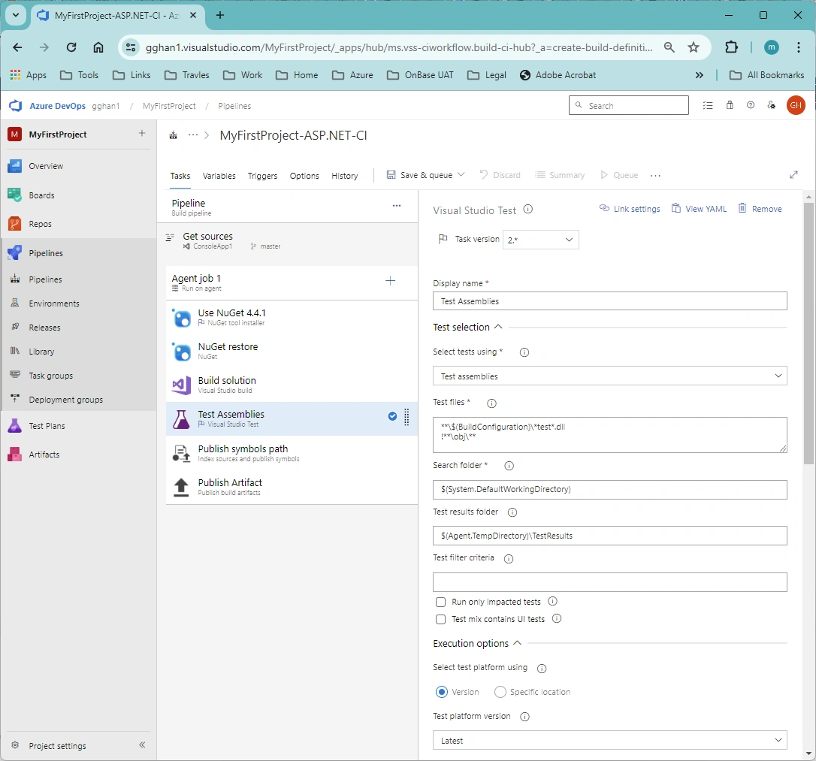
Task: Add a task with Agent job plus icon
Action: coord(390,281)
